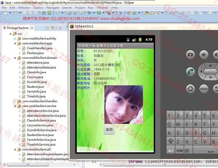
Task: Click the External Tools run icon
Action: pos(108,13)
